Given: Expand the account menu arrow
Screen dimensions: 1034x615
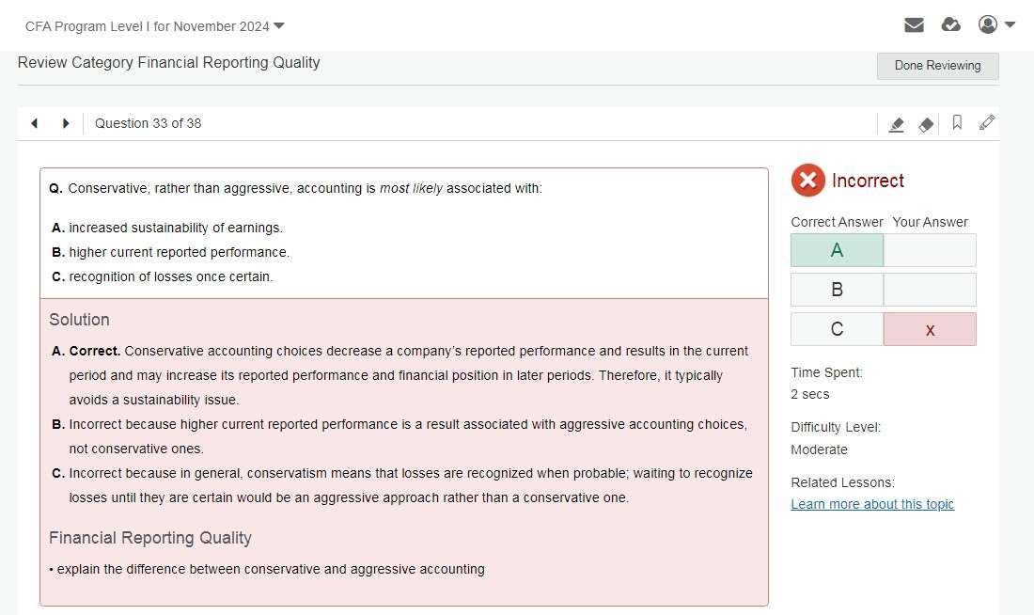Looking at the screenshot, I should 1010,24.
